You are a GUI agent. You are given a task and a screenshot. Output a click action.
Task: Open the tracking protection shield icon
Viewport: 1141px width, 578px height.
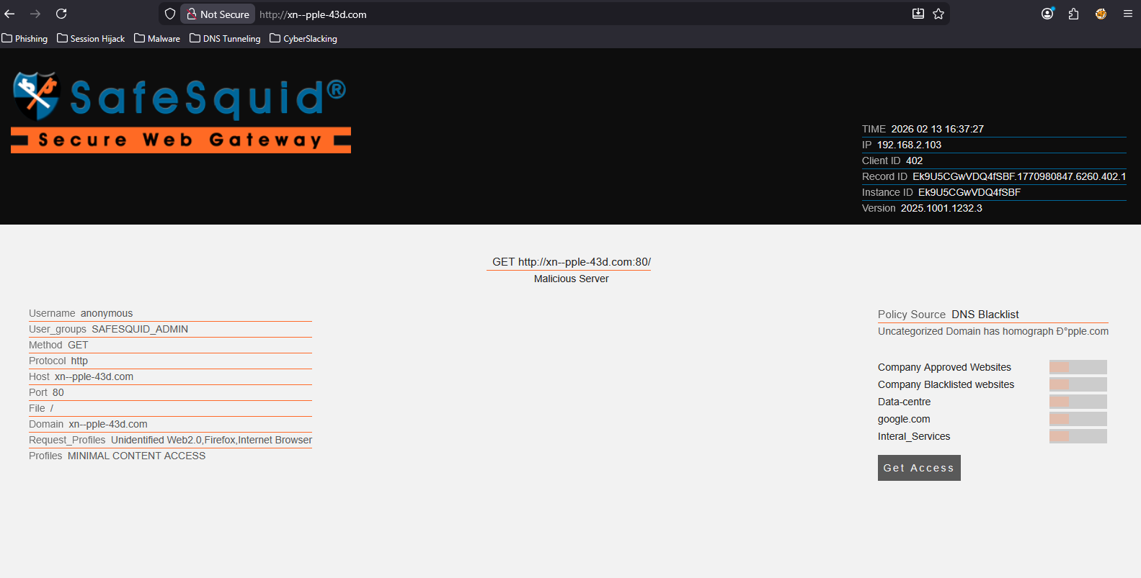[x=170, y=14]
